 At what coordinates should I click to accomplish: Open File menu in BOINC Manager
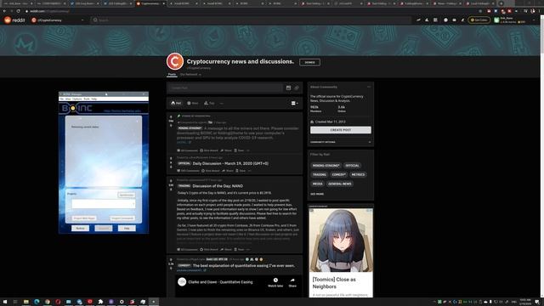pos(62,99)
